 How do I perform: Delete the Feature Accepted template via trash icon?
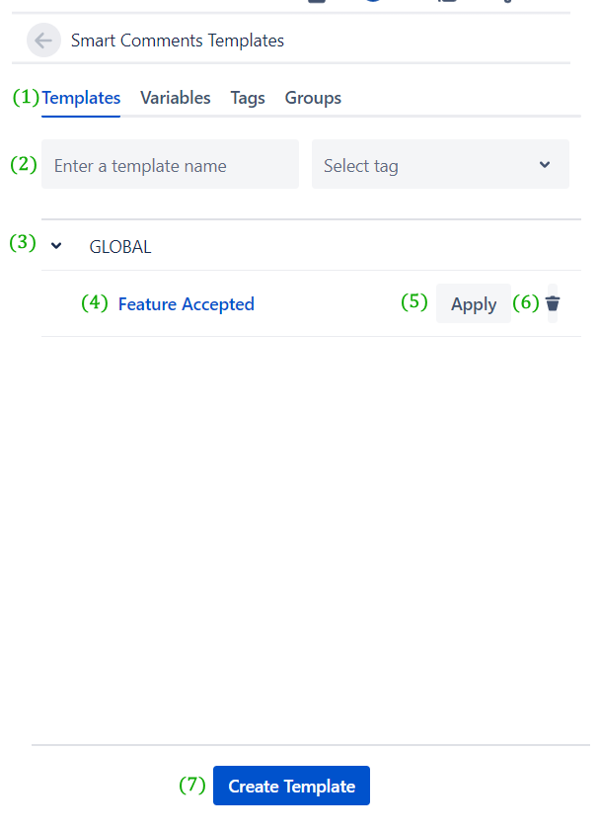tap(553, 303)
